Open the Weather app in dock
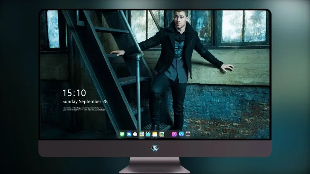This screenshot has height=174, width=310. pos(129,134)
